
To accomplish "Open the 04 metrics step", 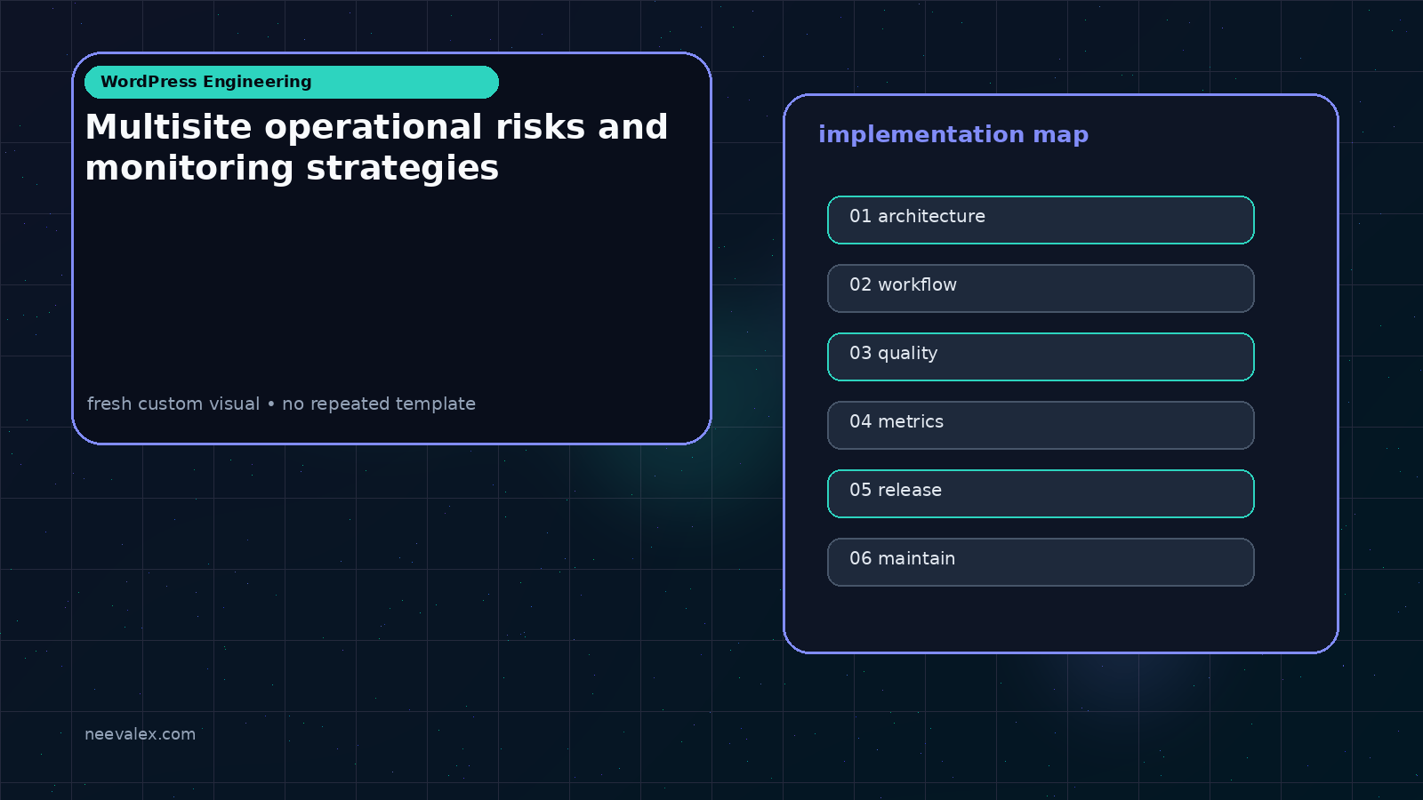I will click(1041, 425).
